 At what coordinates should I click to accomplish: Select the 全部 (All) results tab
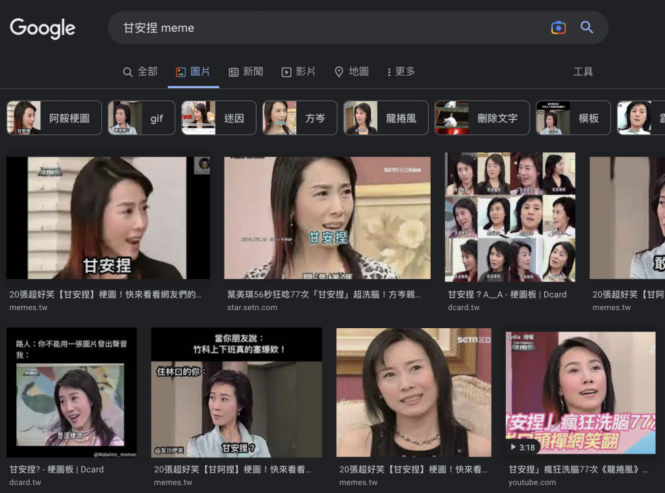point(140,71)
